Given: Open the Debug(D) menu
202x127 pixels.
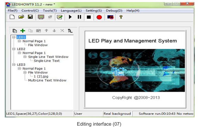Looking at the screenshot, I should click(114, 11).
